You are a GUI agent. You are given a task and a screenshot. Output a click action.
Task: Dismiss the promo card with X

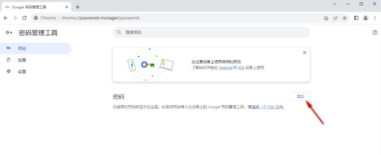304,53
